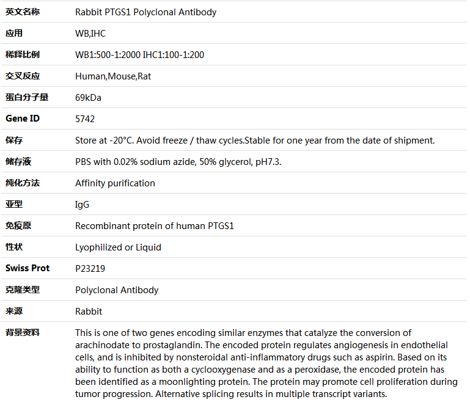Click the 背景资料 row label
Viewport: 470px width, 405px height.
click(x=23, y=332)
